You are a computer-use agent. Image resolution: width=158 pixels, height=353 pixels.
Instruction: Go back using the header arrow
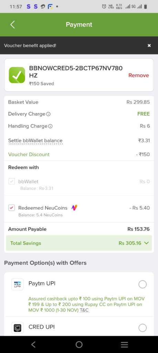[x=13, y=24]
